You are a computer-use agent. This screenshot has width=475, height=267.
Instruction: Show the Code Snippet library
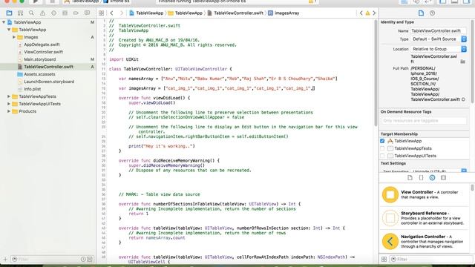(x=421, y=178)
